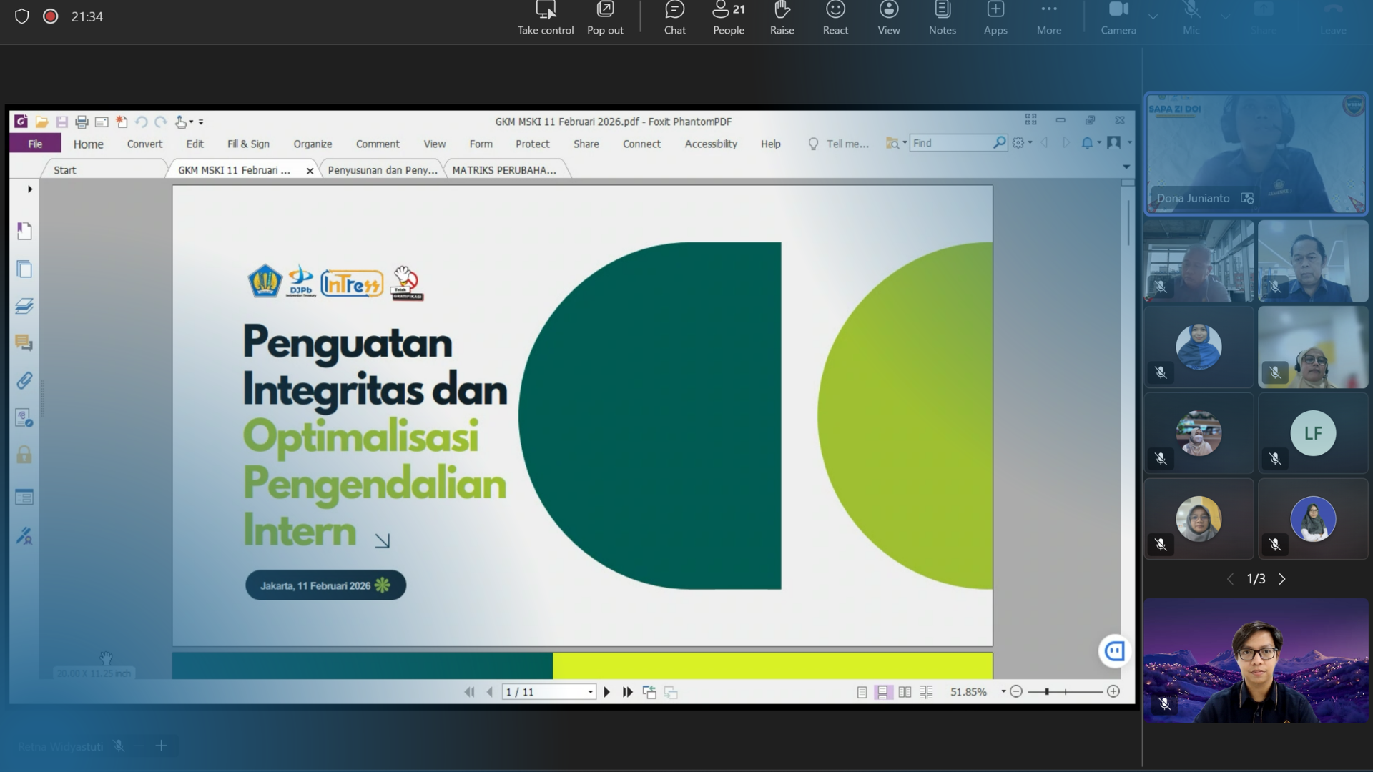Expand the zoom percentage dropdown
Screen dimensions: 1373x772
point(1003,691)
